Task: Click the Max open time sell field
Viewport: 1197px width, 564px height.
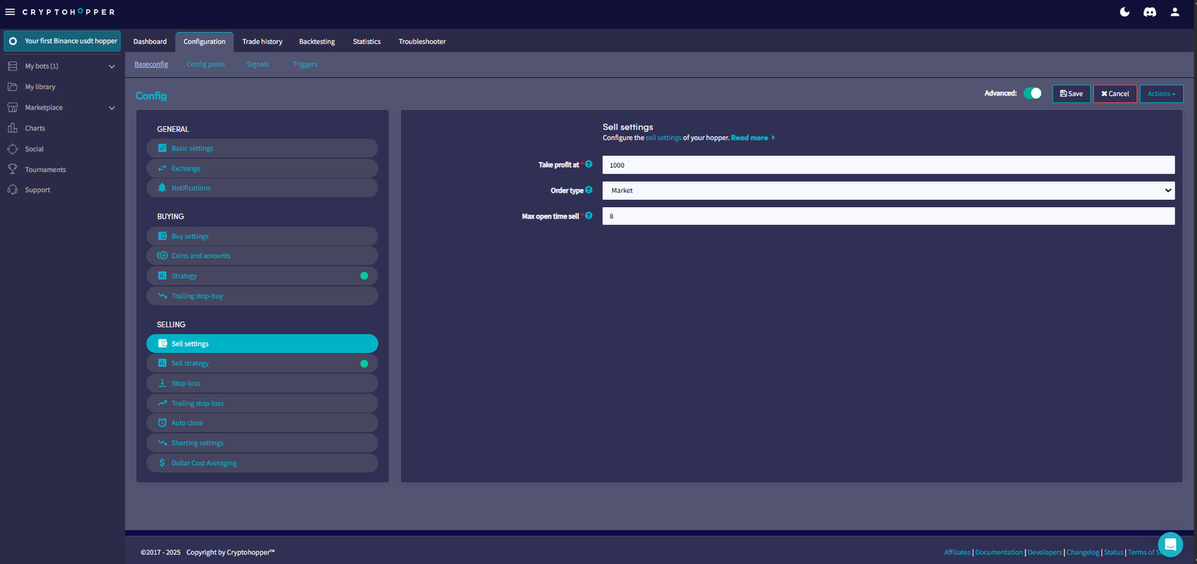Action: click(888, 216)
